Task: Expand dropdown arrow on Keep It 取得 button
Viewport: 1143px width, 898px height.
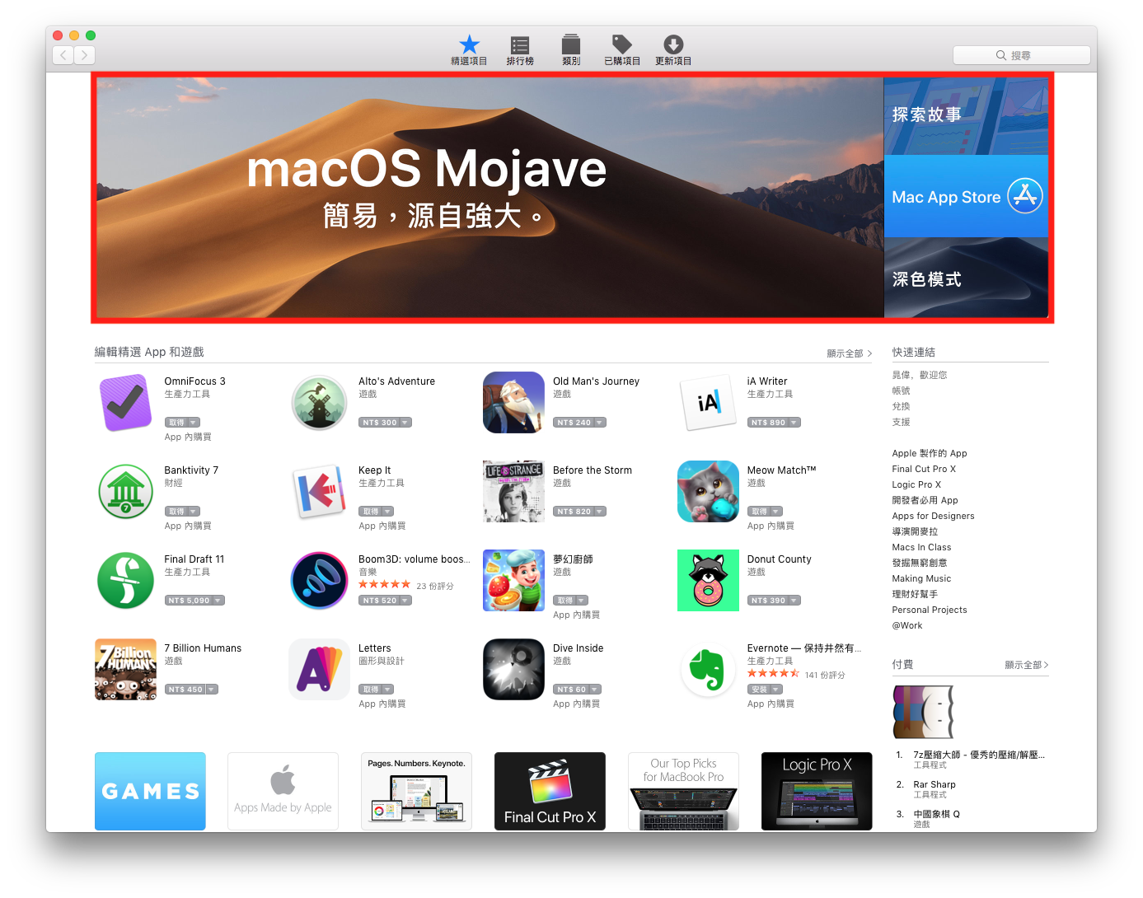Action: [x=388, y=512]
